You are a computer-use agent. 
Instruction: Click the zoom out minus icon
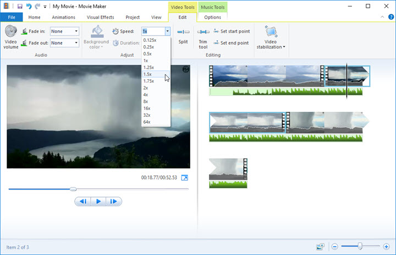tap(335, 246)
